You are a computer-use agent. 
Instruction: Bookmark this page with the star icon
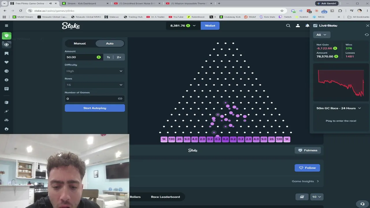pos(282,11)
